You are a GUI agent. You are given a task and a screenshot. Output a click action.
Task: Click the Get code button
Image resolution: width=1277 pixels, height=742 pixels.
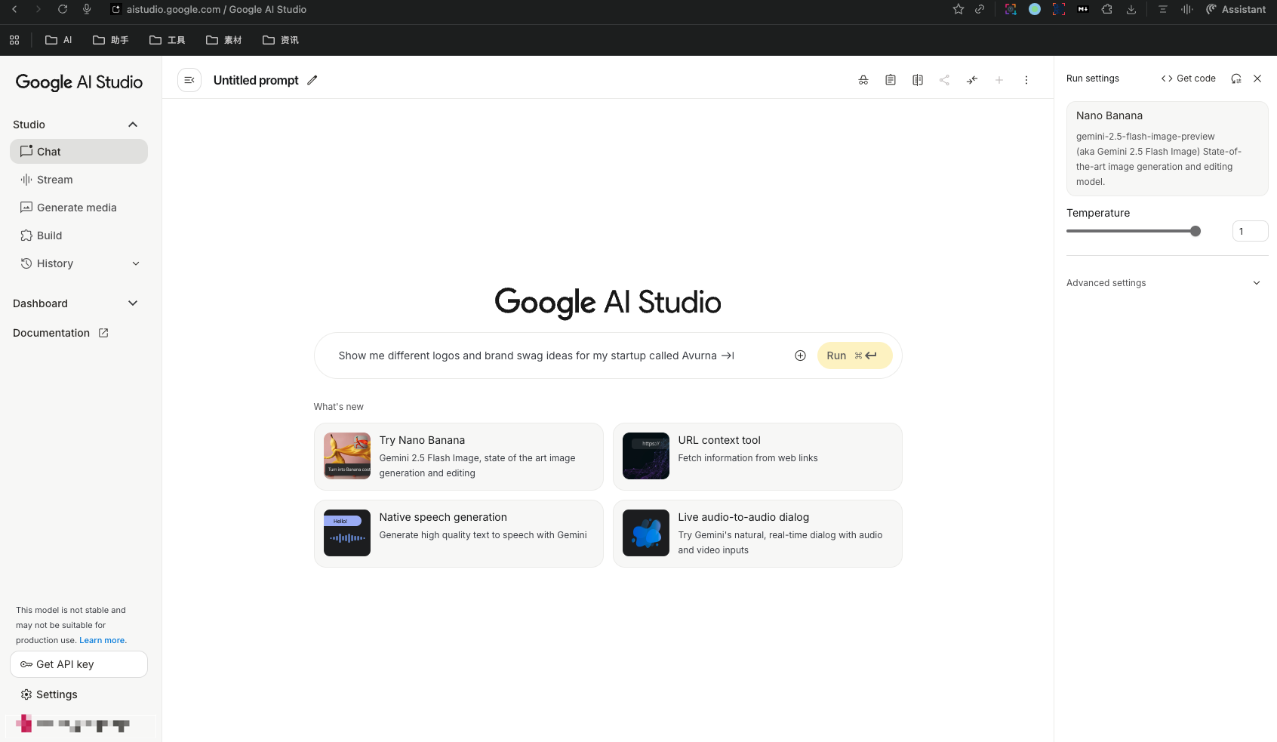click(x=1189, y=79)
